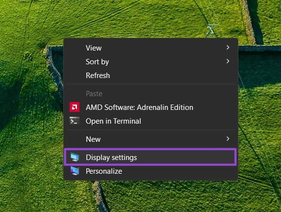The height and width of the screenshot is (212, 281).
Task: Expand the View submenu arrow
Action: pos(228,48)
